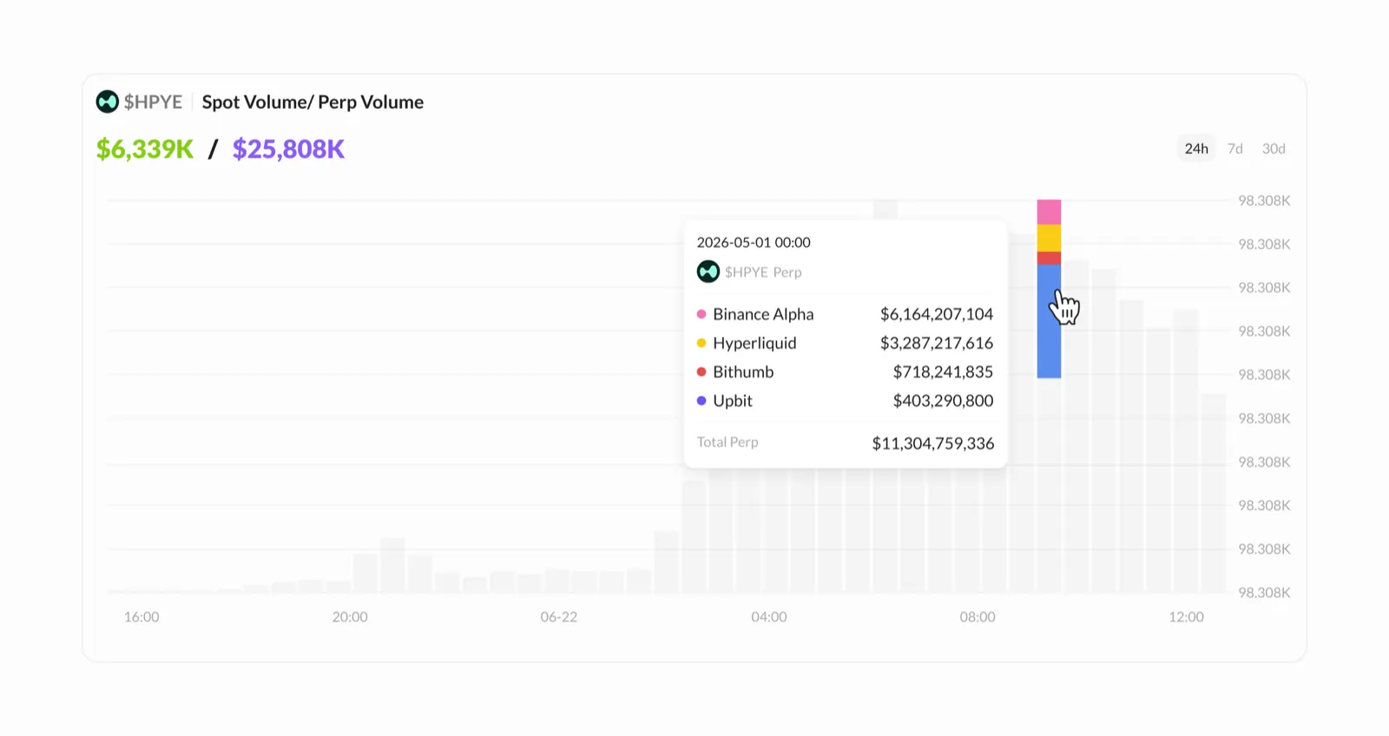This screenshot has width=1389, height=736.
Task: Click the yellow Hyperliquid bar segment
Action: 1049,238
